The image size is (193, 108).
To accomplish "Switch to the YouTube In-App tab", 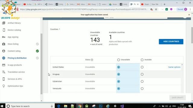I will 27,4.
